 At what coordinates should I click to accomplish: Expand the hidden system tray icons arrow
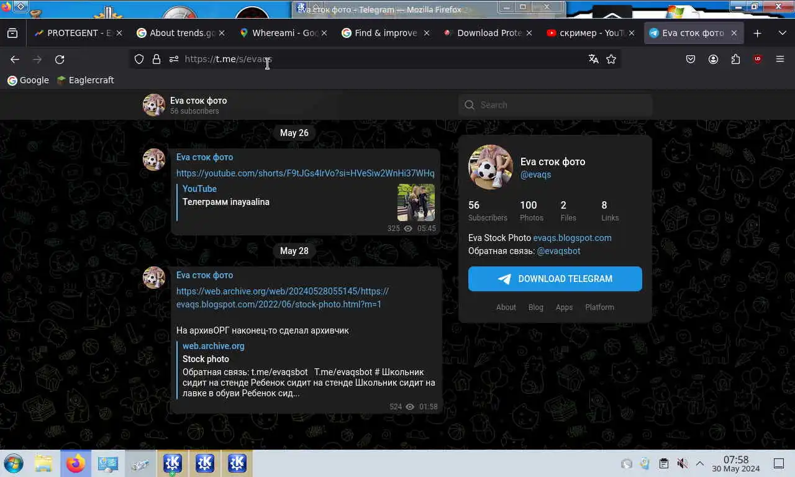tap(699, 463)
